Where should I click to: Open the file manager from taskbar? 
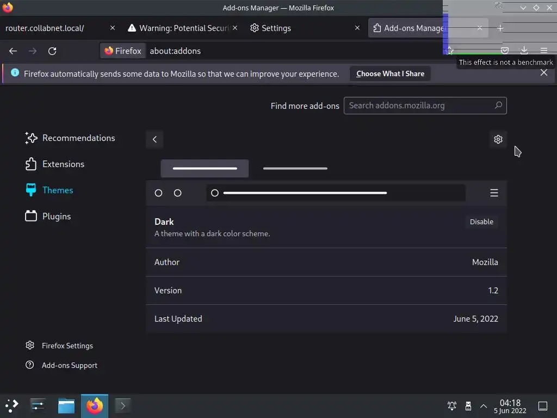click(x=66, y=405)
